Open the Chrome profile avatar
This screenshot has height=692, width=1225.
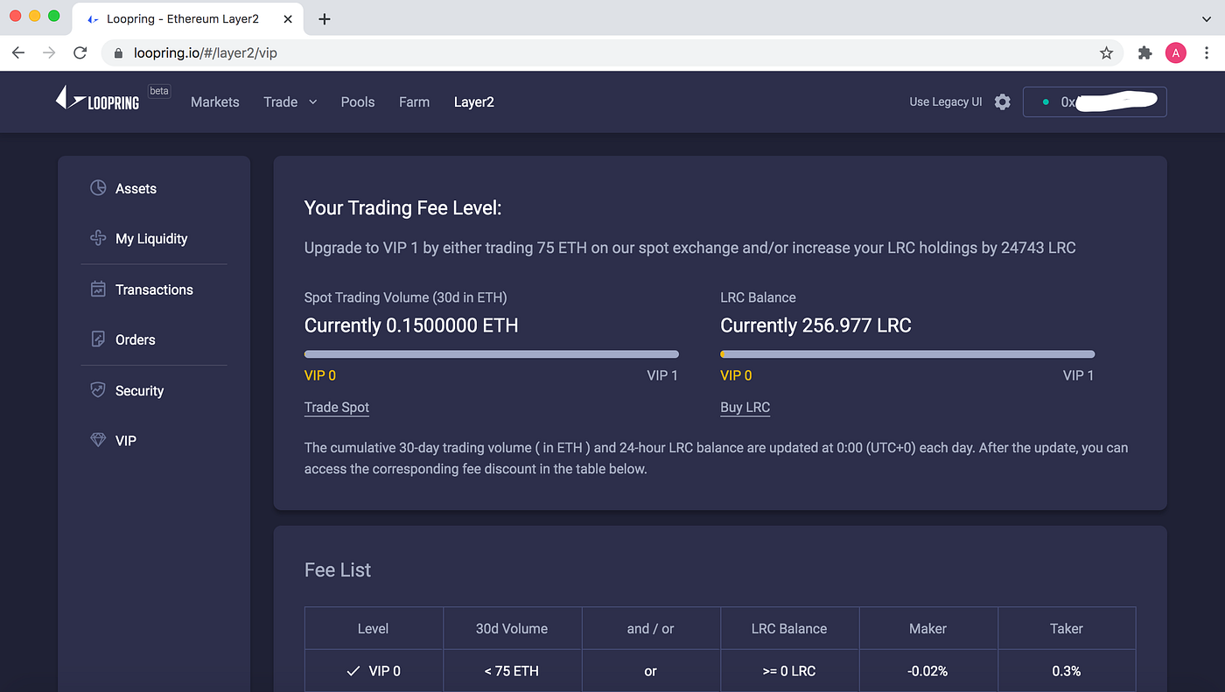click(1175, 52)
